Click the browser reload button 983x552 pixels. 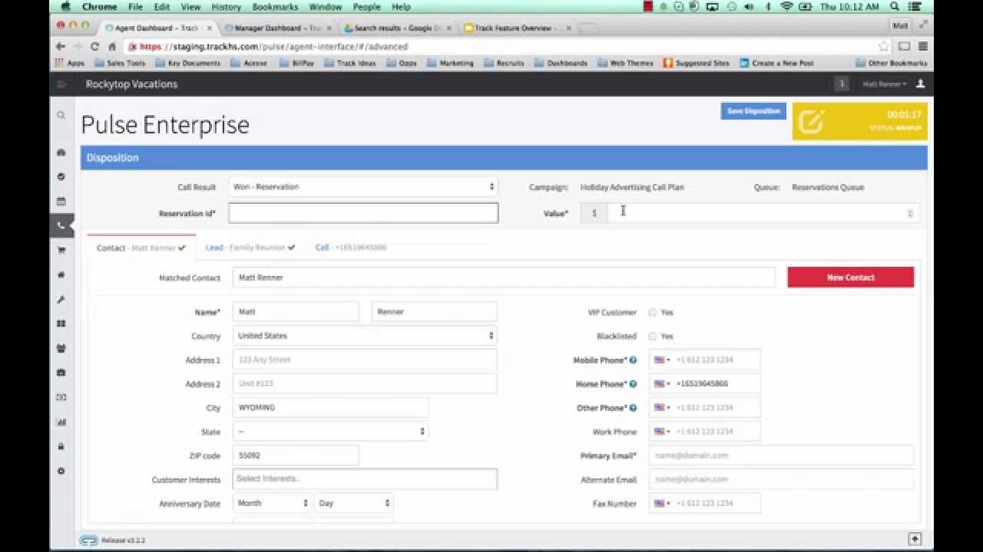tap(94, 46)
